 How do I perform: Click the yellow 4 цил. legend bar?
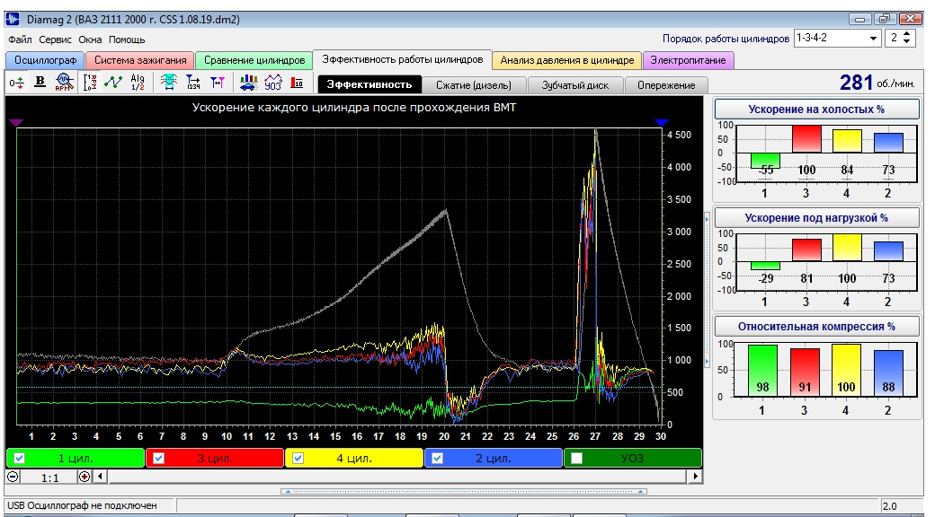[x=354, y=458]
